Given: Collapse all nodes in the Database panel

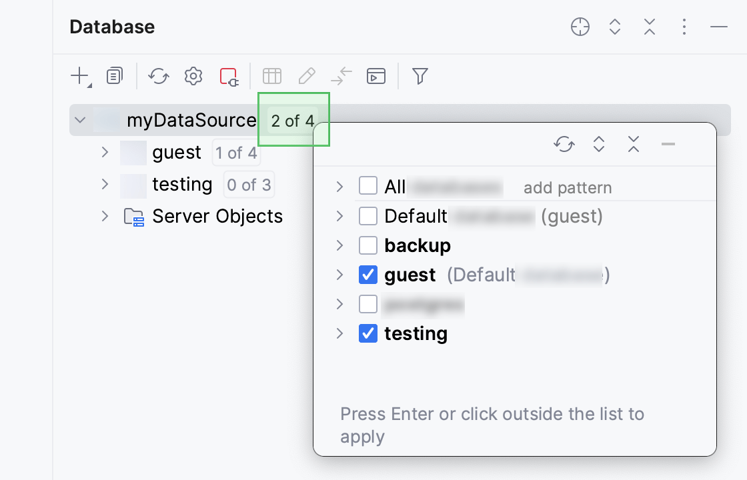Looking at the screenshot, I should click(x=649, y=27).
